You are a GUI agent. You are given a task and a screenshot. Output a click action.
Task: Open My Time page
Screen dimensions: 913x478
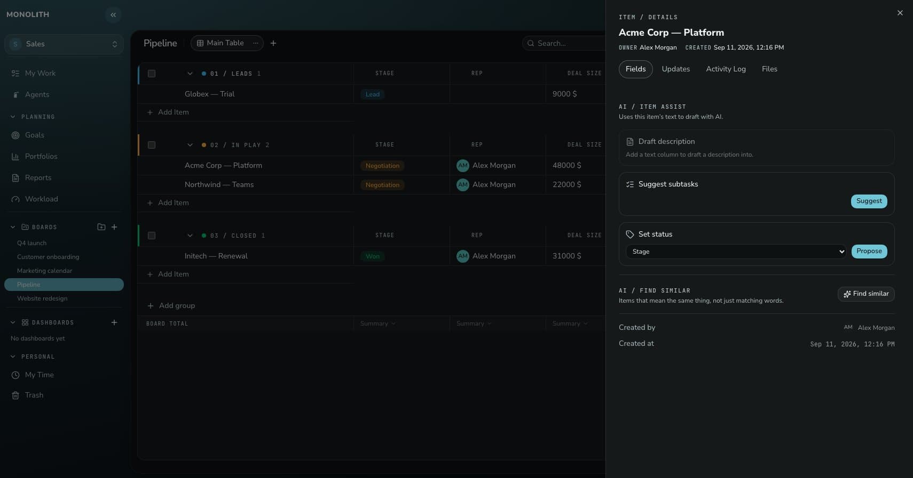point(64,375)
